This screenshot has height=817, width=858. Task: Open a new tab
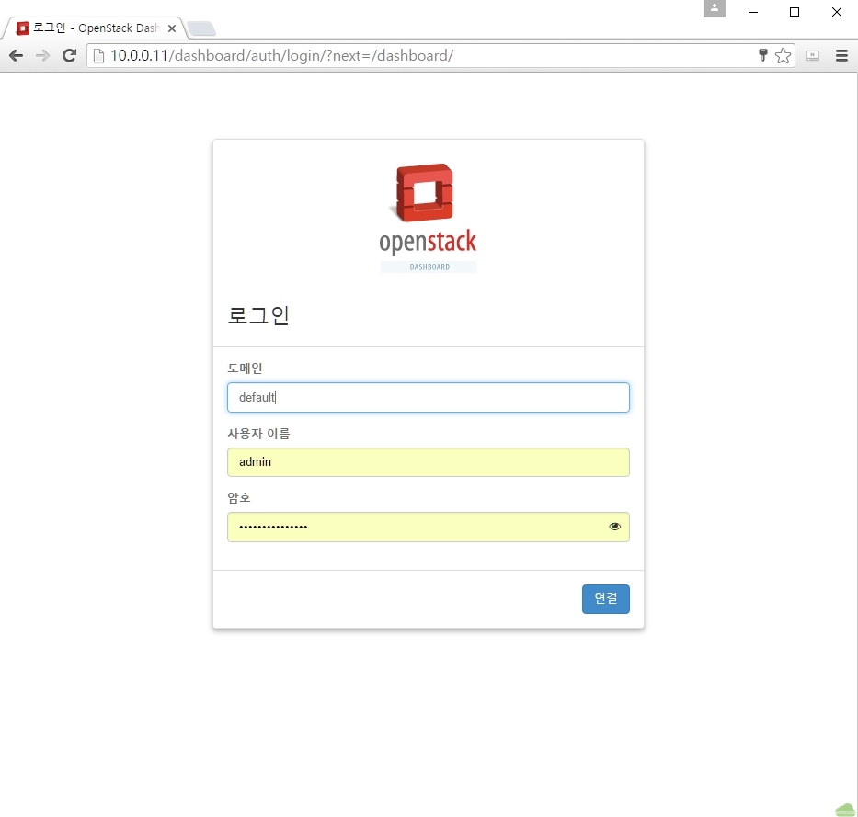coord(200,28)
